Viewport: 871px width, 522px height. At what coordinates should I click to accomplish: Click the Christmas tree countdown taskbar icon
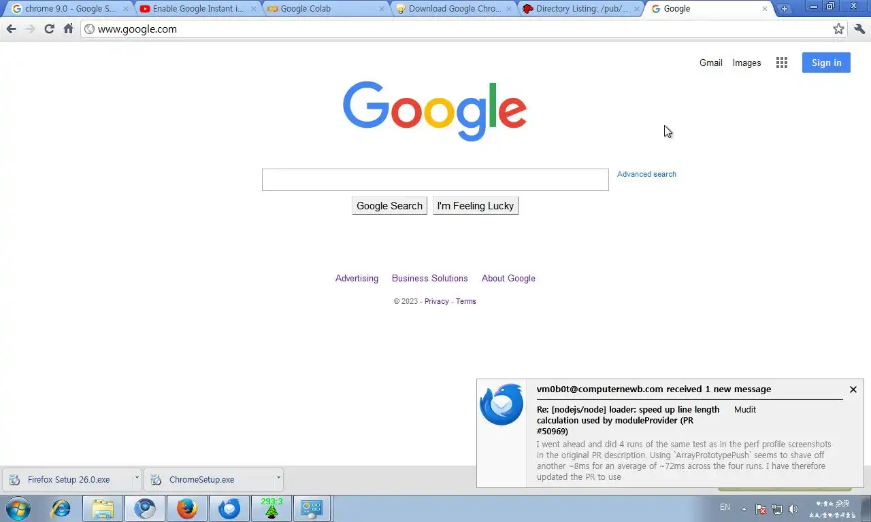coord(272,508)
